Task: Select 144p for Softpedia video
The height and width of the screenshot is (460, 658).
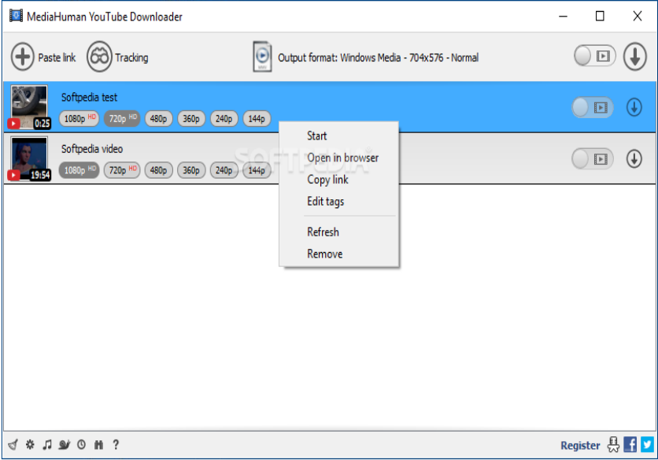Action: [257, 171]
